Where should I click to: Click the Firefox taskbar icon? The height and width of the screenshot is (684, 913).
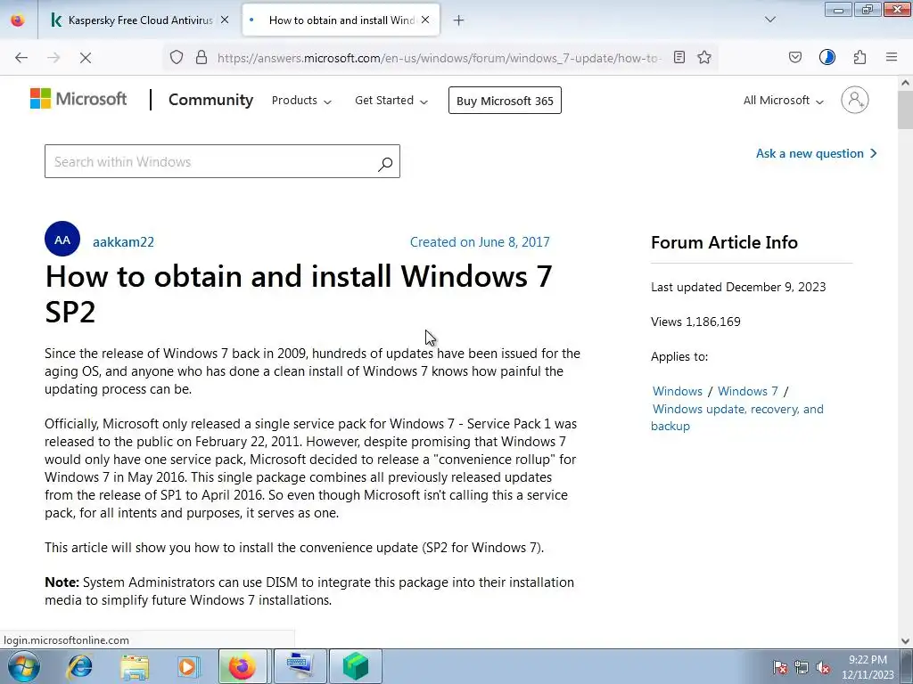[x=243, y=666]
